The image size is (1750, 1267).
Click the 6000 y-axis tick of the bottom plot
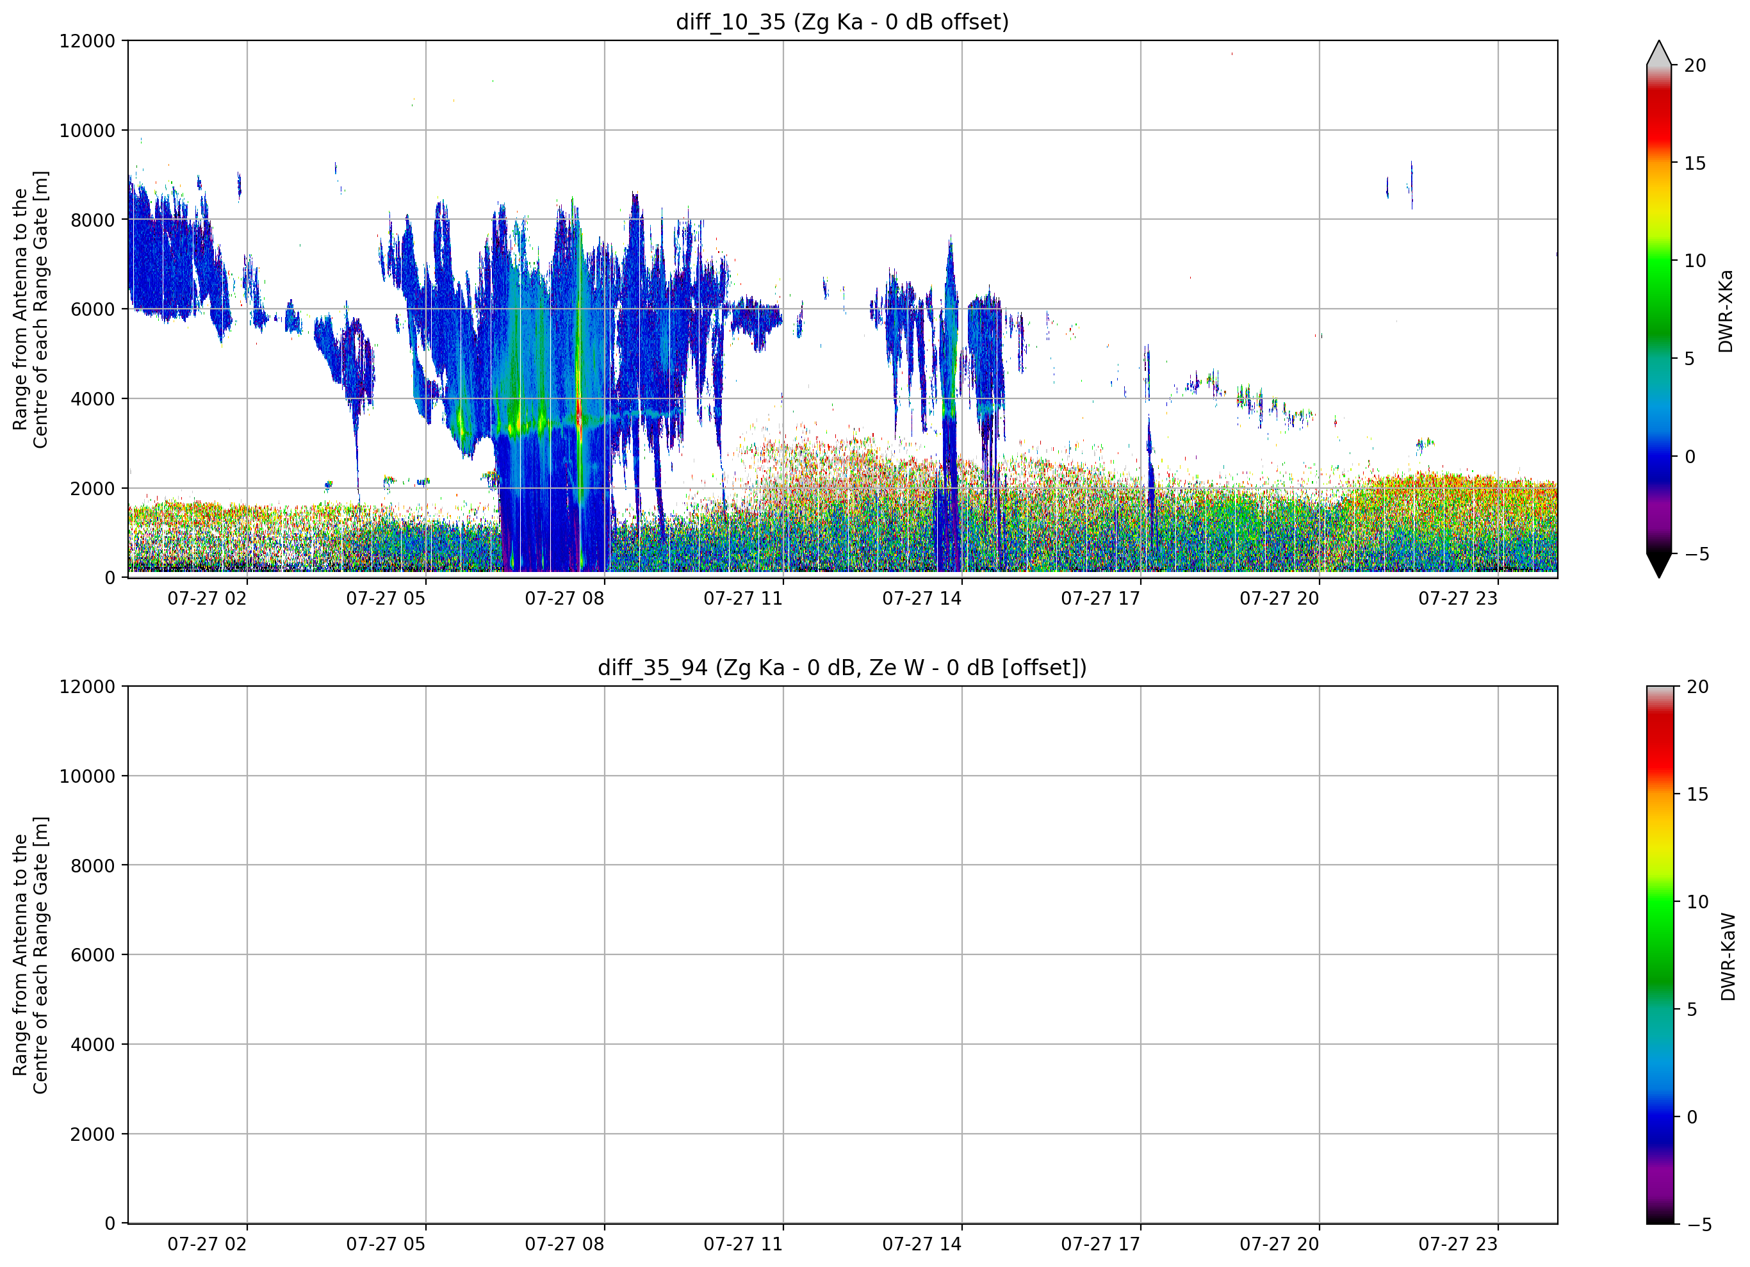point(93,955)
